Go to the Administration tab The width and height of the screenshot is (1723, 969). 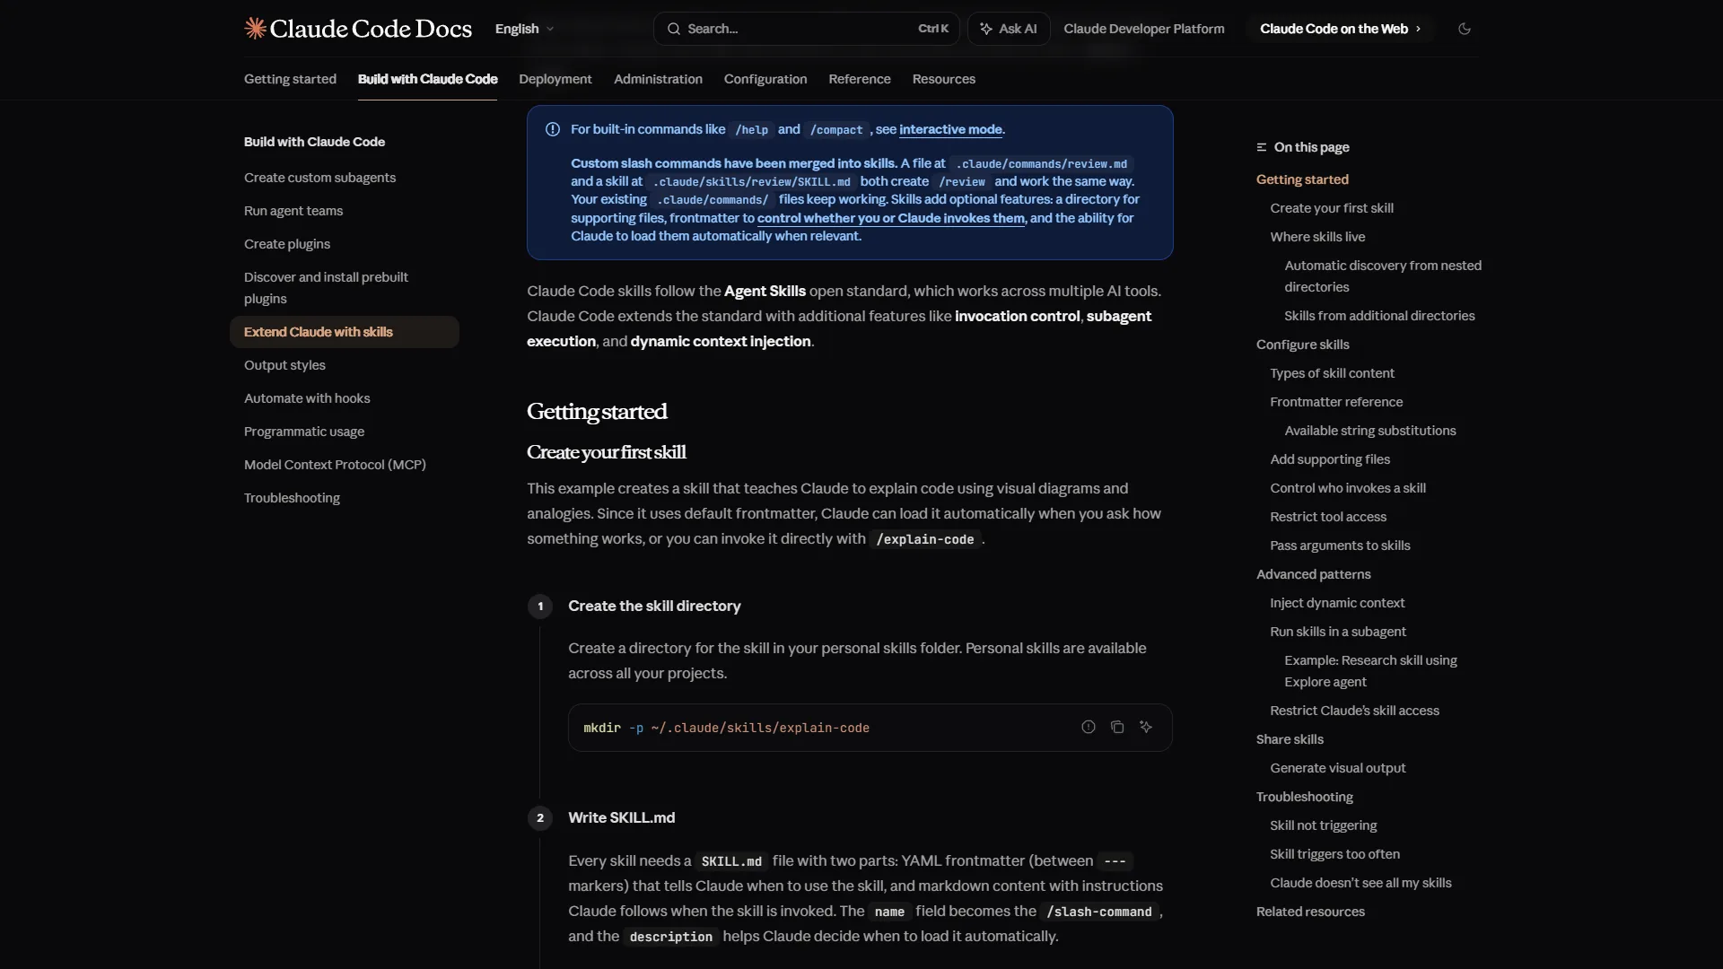pyautogui.click(x=658, y=79)
